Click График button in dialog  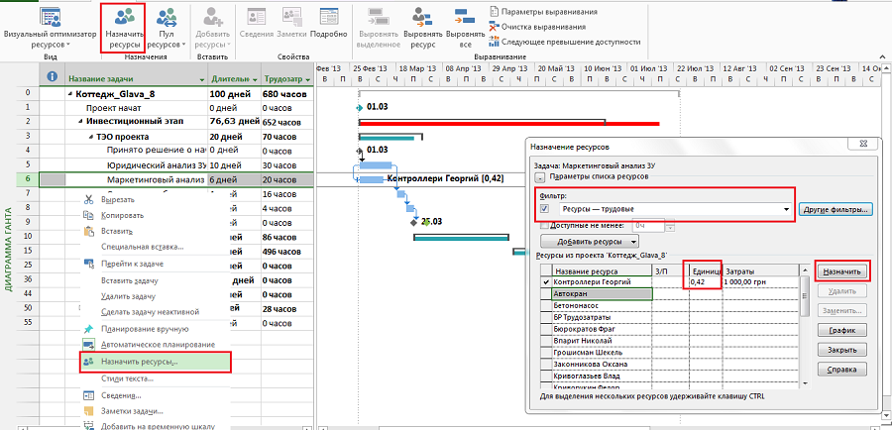tap(843, 330)
